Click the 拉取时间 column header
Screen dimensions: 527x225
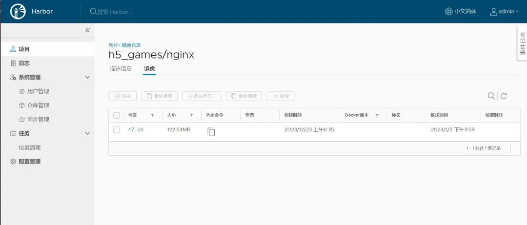[494, 115]
